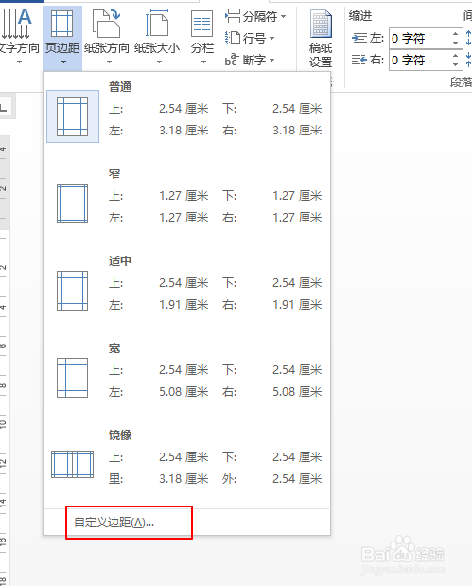
Task: Click the right indent 右 icon
Action: point(359,60)
